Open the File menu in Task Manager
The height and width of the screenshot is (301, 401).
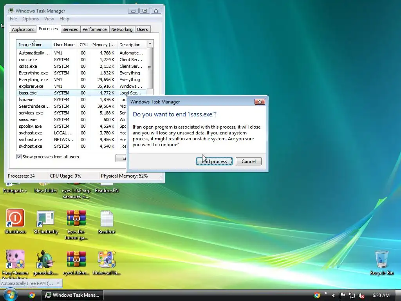[x=13, y=19]
